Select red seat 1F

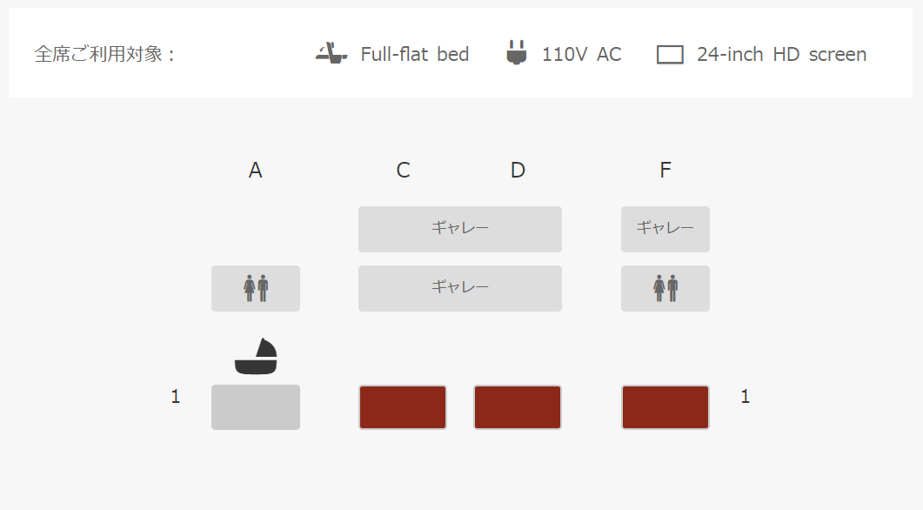coord(665,407)
